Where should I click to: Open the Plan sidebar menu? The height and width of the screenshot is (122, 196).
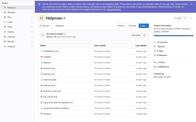click(x=17, y=17)
